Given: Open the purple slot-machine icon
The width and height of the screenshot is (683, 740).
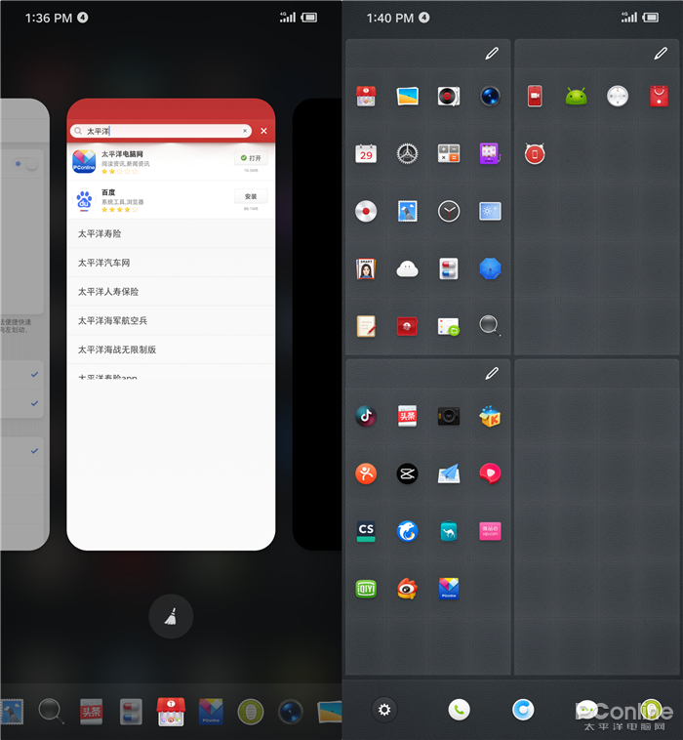Looking at the screenshot, I should tap(490, 154).
